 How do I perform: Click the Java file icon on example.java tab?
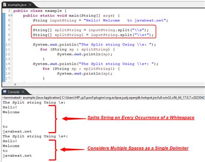5,5
